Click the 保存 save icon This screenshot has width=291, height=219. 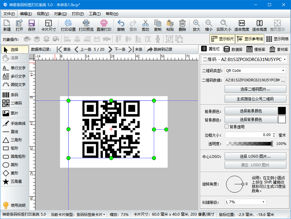pos(32,25)
